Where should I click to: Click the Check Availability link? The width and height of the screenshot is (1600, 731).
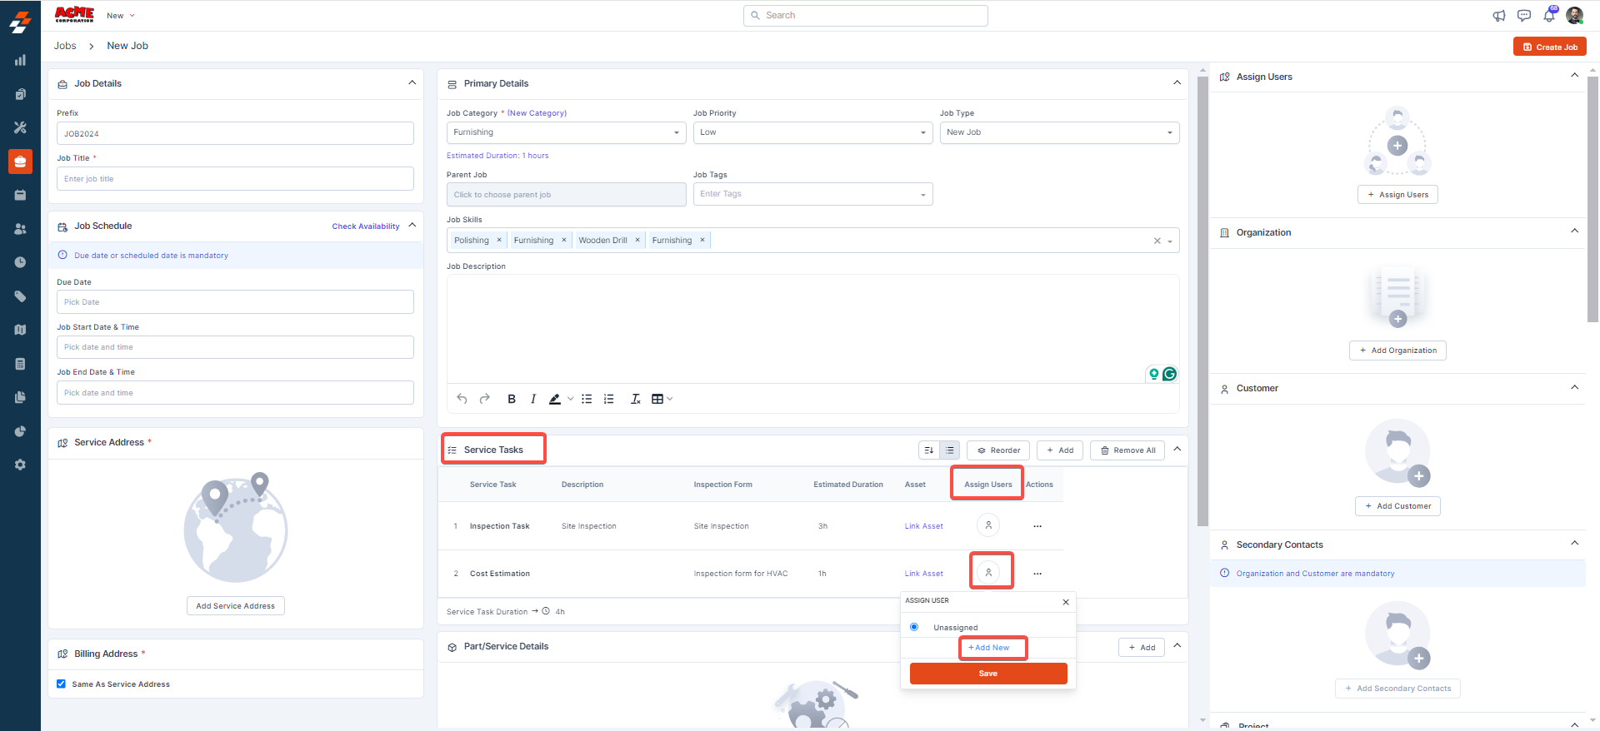click(365, 226)
